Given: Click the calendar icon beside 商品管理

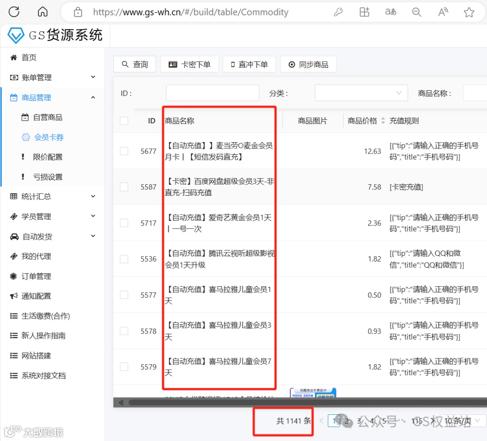Looking at the screenshot, I should 14,97.
